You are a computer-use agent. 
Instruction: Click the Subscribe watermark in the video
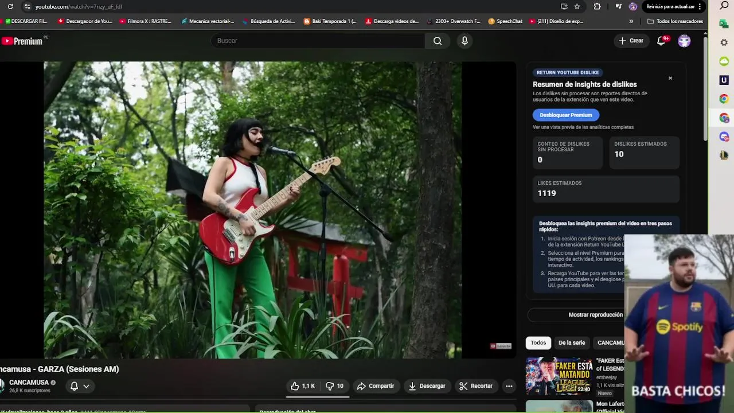[501, 346]
